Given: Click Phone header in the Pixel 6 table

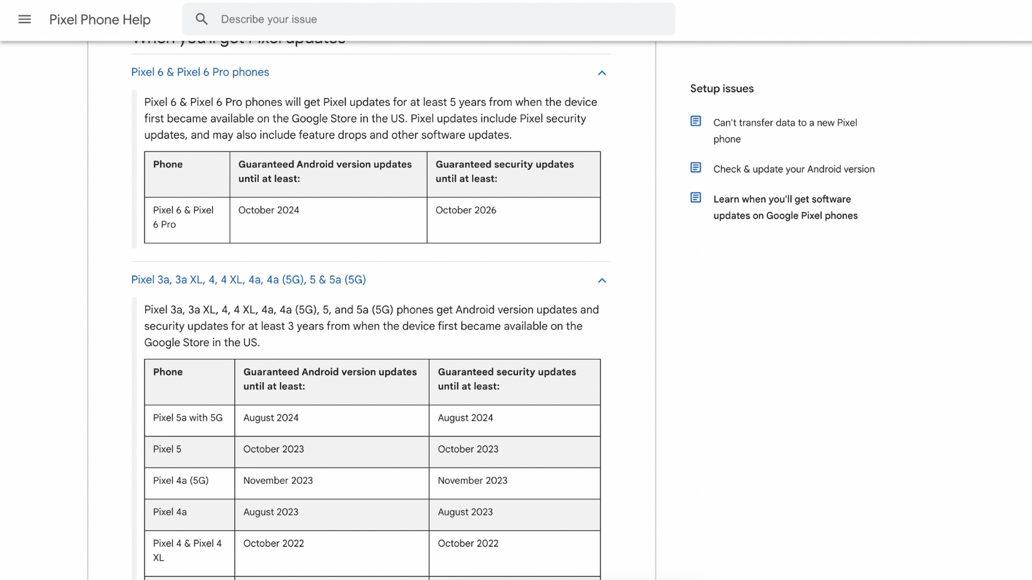Looking at the screenshot, I should tap(187, 175).
